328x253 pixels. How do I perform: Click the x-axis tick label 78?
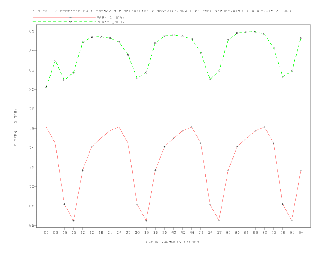coord(282,232)
